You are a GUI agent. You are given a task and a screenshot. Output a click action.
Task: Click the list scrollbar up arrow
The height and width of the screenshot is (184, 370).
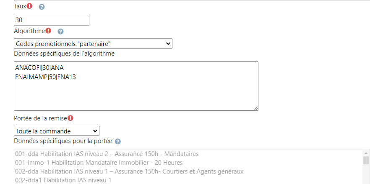(366, 153)
